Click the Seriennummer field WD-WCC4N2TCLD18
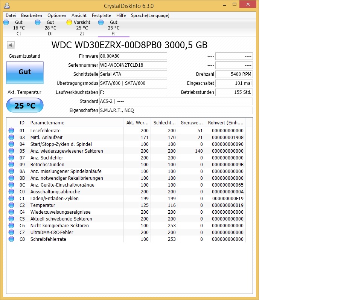364x300 pixels. point(133,65)
